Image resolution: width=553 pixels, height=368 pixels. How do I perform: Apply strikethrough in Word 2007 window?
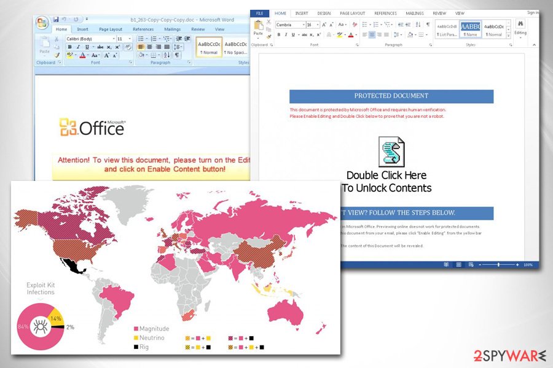tap(101, 47)
